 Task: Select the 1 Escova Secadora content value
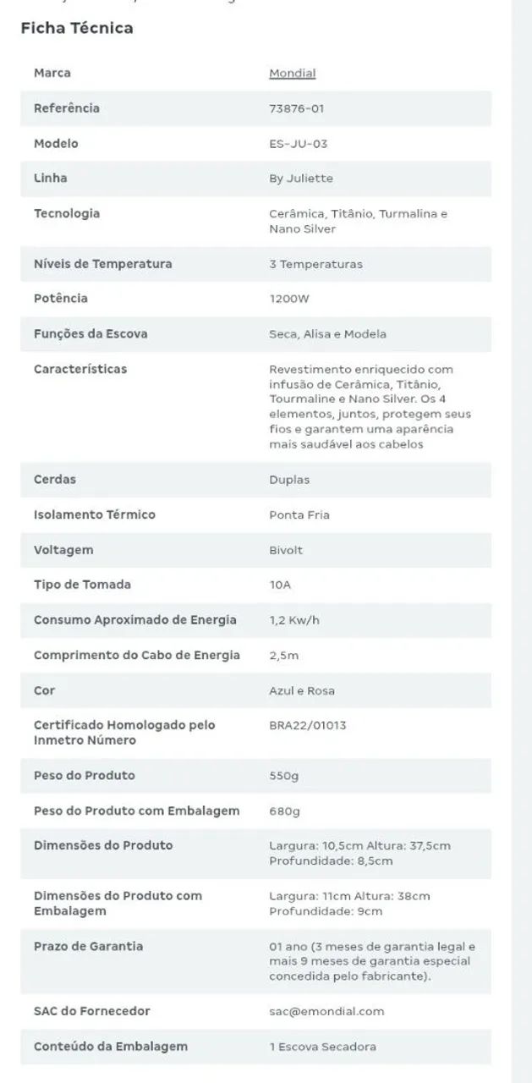click(x=322, y=1047)
